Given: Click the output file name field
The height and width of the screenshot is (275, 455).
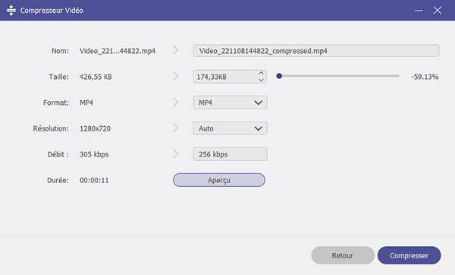Looking at the screenshot, I should click(x=316, y=51).
